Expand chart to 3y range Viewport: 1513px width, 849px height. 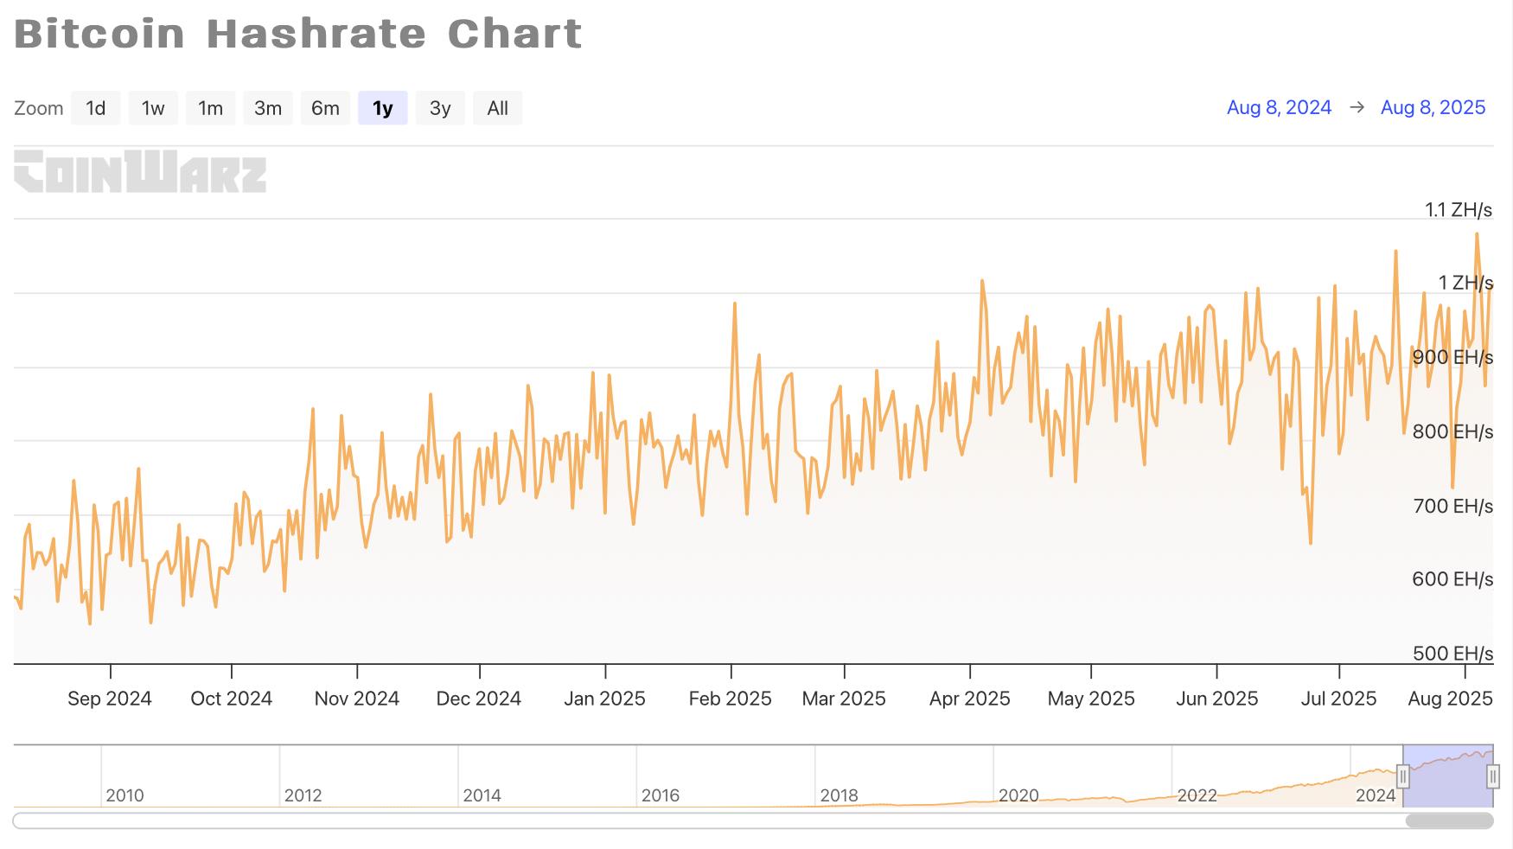pos(440,108)
